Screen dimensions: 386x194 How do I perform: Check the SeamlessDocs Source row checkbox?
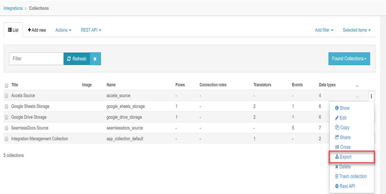coord(6,128)
